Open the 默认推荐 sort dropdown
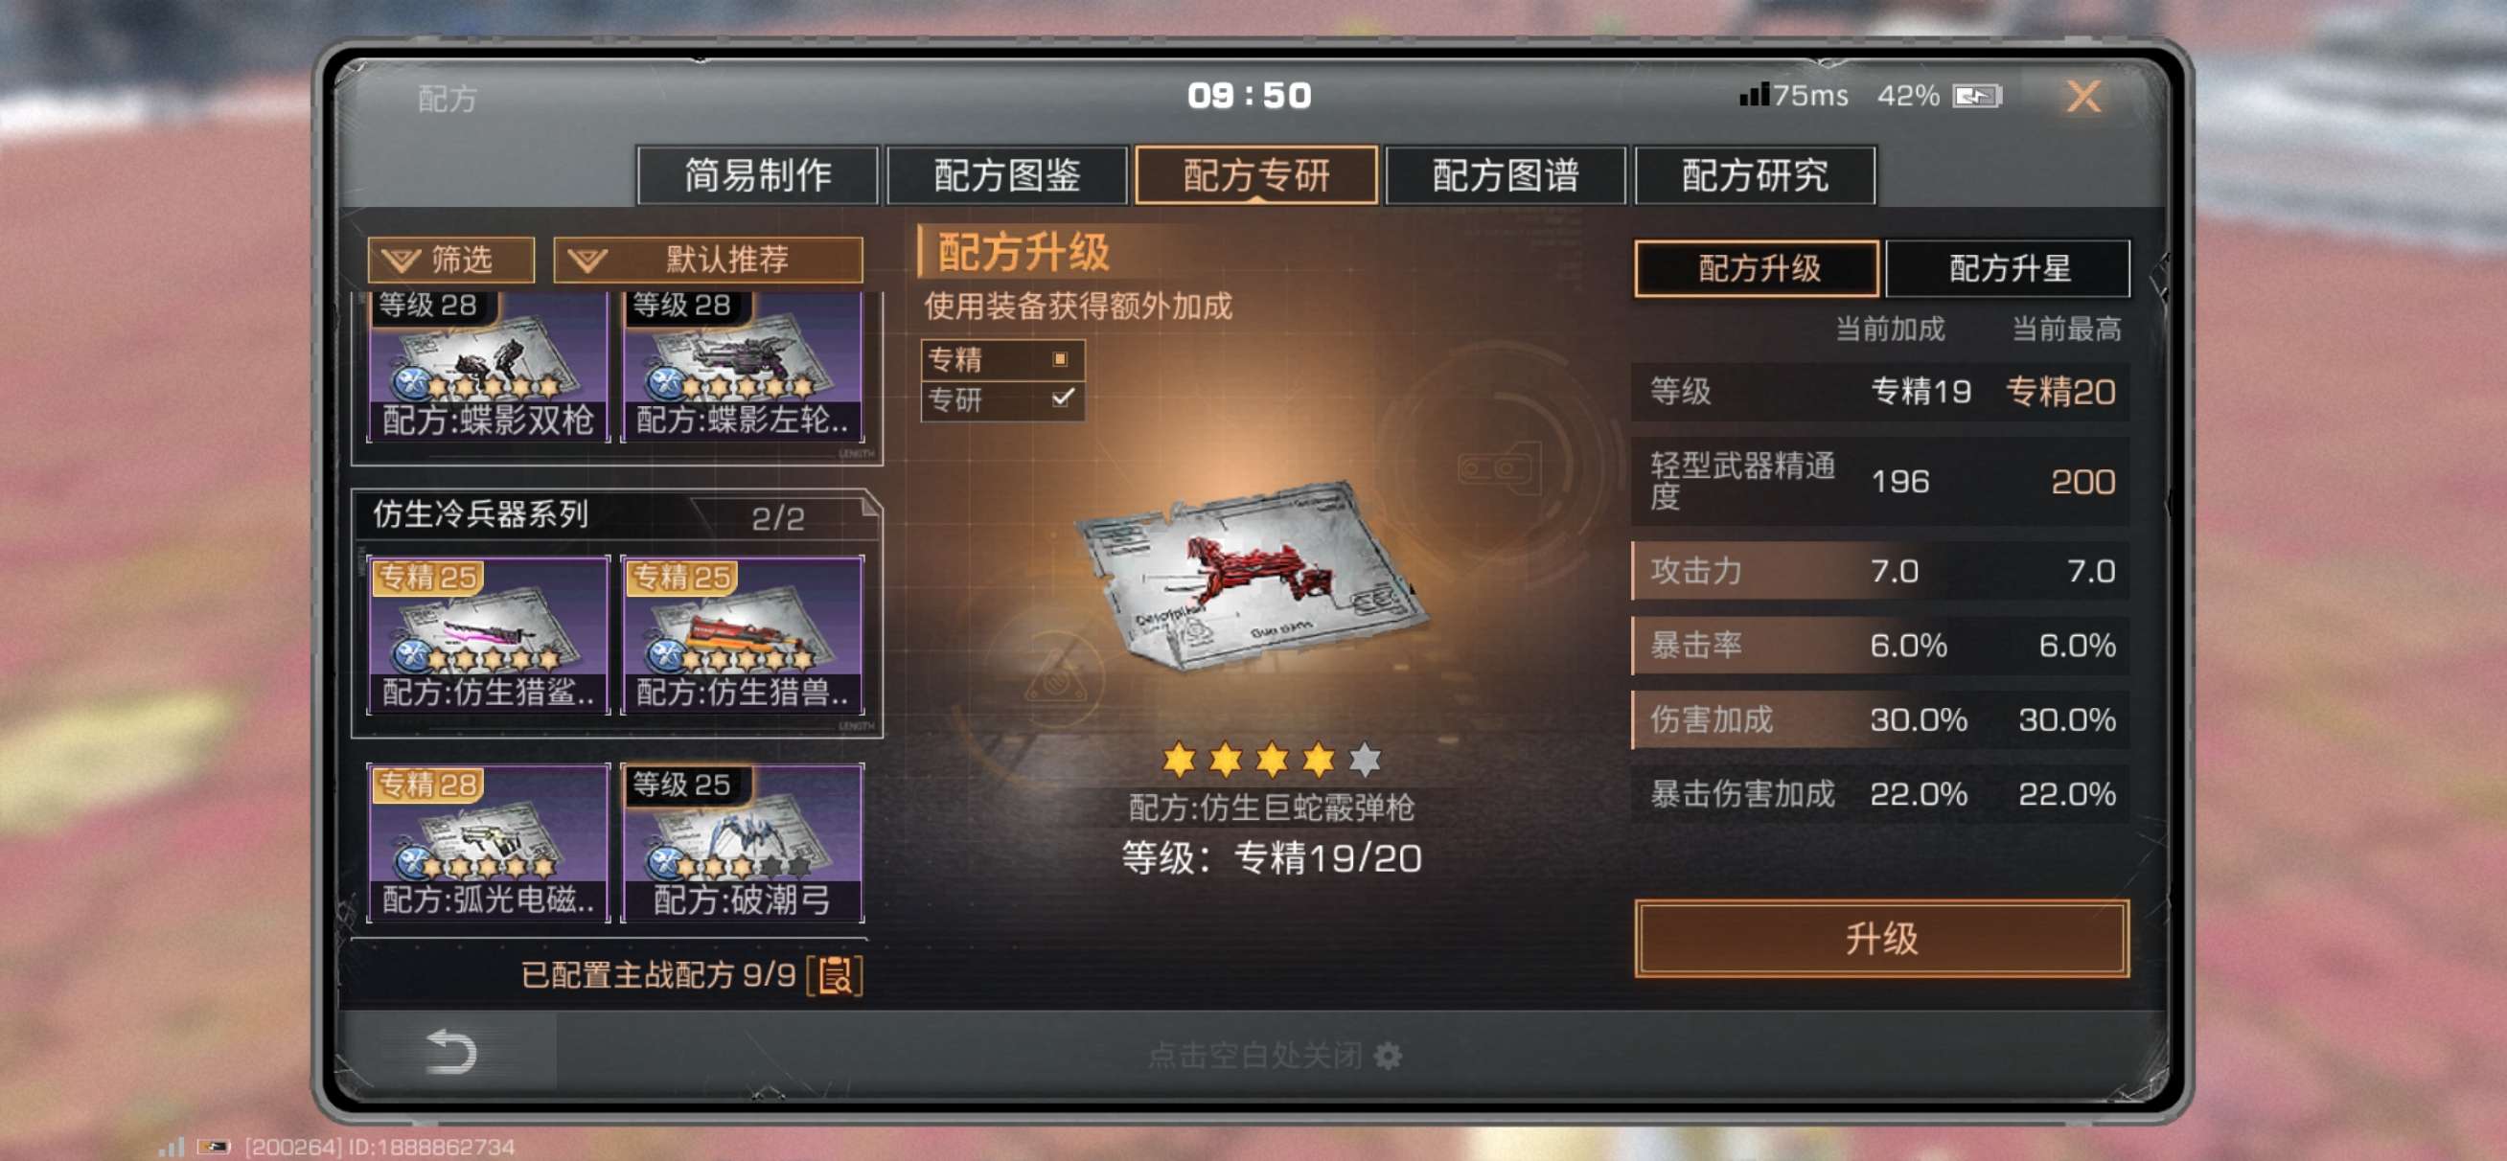Screen dimensions: 2507x1161 click(x=707, y=260)
